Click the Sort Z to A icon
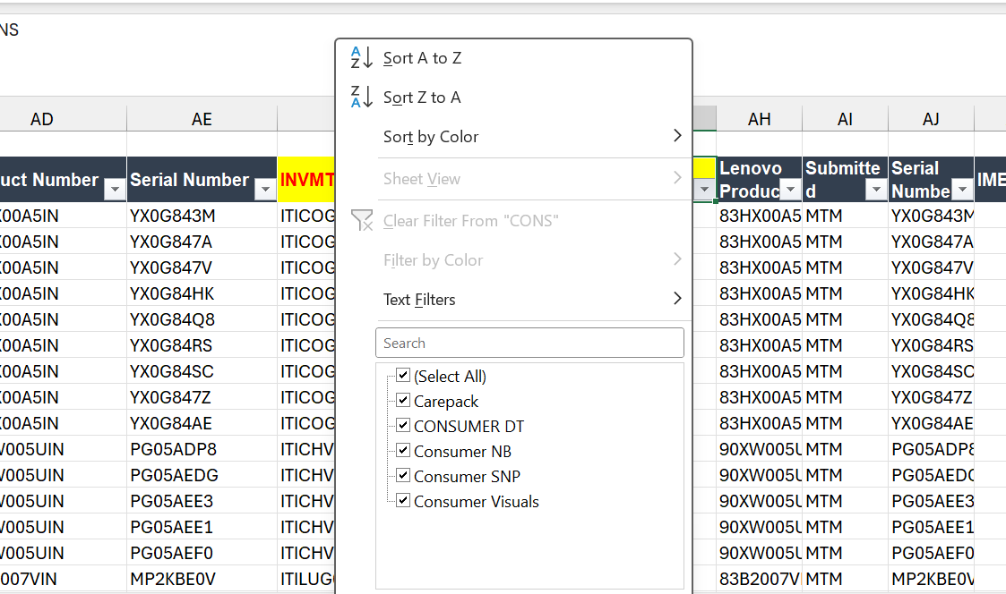1006x594 pixels. 361,98
